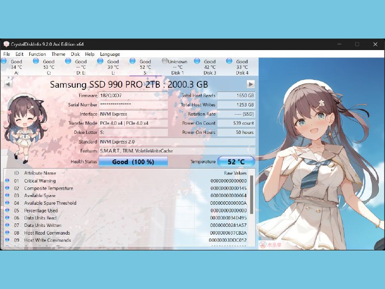The image size is (385, 289).
Task: Click the Good (100 %) health status button
Action: click(x=133, y=162)
